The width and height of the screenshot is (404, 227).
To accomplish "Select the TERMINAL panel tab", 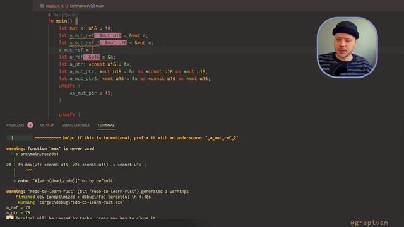I will (x=106, y=125).
